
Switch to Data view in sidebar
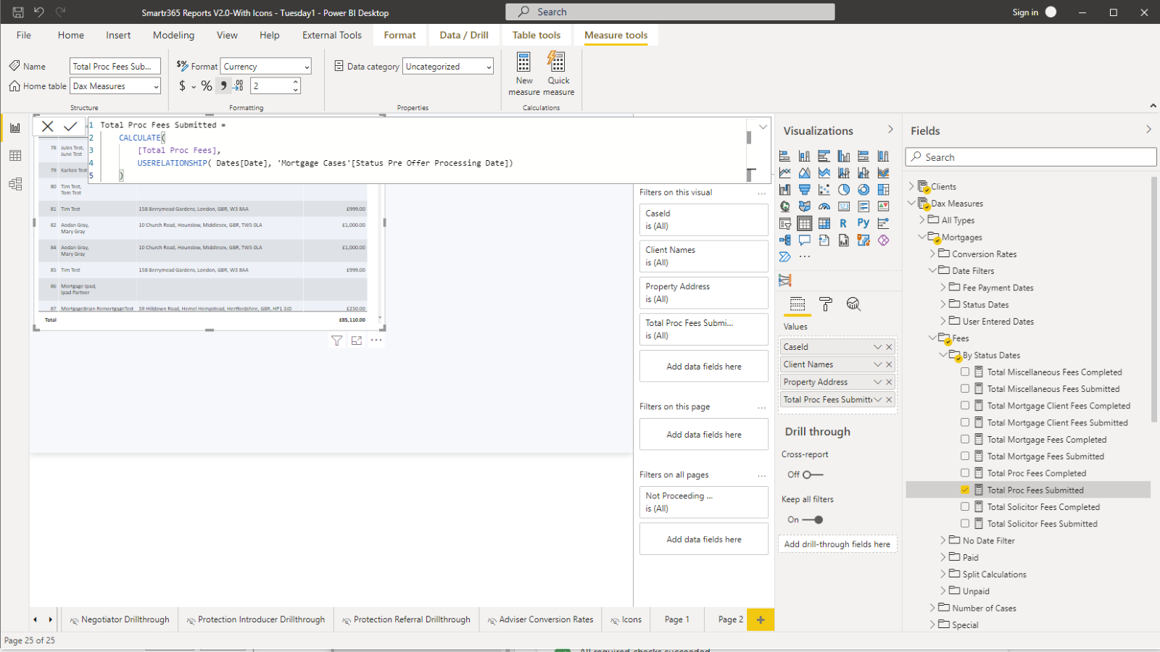click(15, 156)
